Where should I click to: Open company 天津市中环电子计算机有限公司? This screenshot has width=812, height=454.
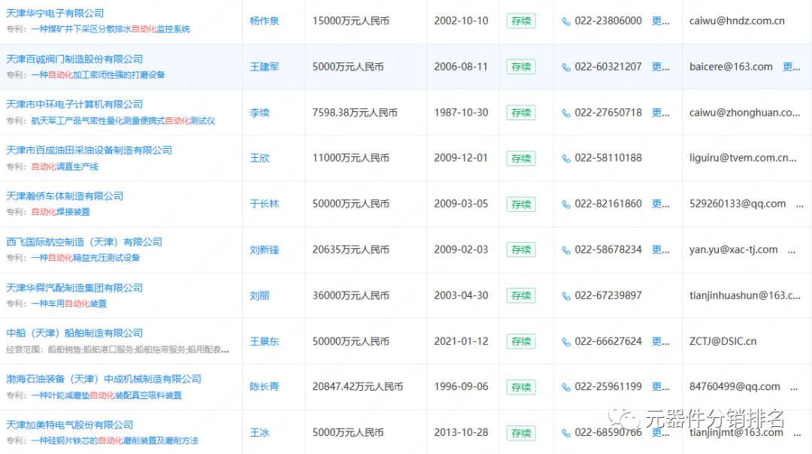[74, 104]
